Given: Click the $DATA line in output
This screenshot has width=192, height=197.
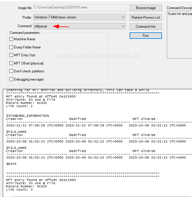Looking at the screenshot, I should point(11,164).
